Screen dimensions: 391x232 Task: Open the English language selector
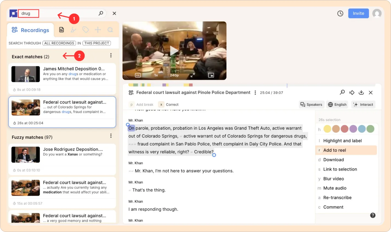(x=337, y=105)
